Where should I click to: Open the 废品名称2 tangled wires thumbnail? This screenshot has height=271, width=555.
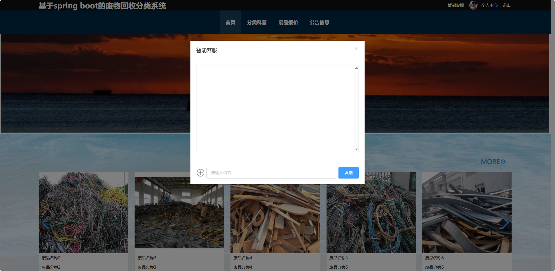click(x=84, y=212)
